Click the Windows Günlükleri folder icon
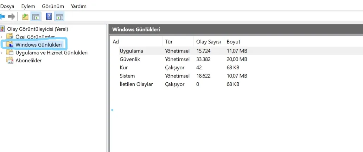363x152 pixels. (10, 44)
